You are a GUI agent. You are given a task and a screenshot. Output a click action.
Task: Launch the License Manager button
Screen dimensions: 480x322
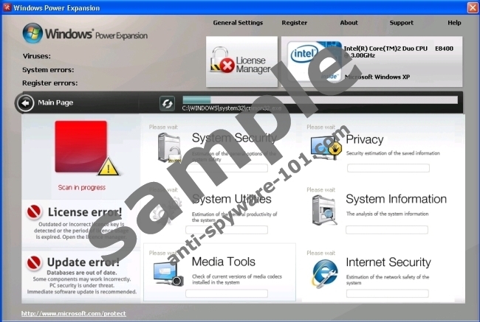(x=241, y=62)
